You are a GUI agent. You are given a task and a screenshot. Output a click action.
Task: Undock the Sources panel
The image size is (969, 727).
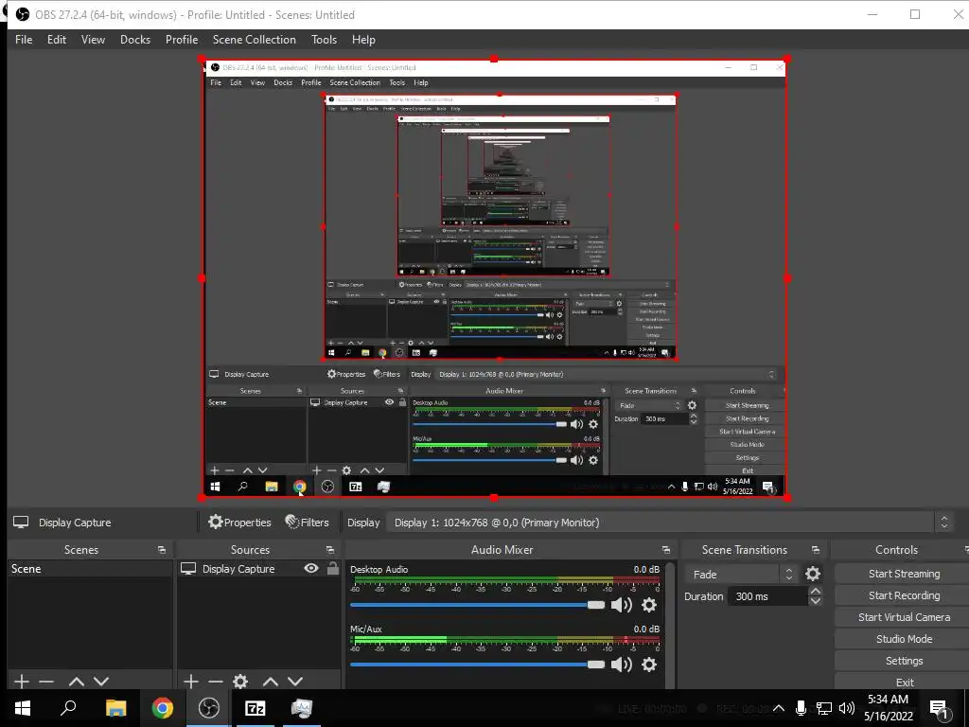(x=330, y=550)
